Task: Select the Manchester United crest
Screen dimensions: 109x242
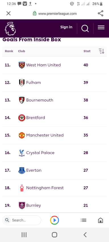Action: (22, 135)
